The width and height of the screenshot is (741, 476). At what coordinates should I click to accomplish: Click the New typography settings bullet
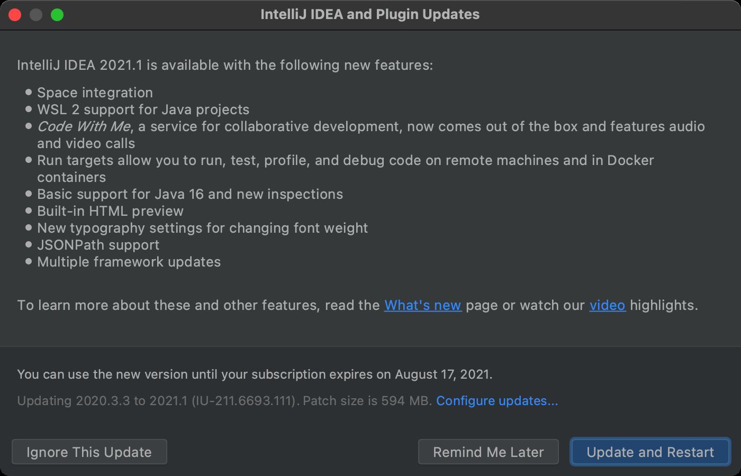click(202, 228)
